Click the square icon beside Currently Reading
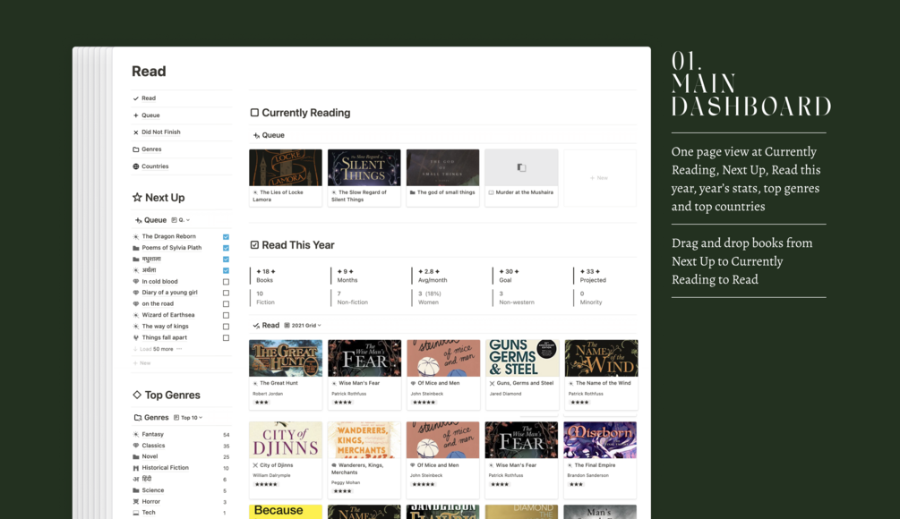This screenshot has width=900, height=519. click(x=254, y=113)
